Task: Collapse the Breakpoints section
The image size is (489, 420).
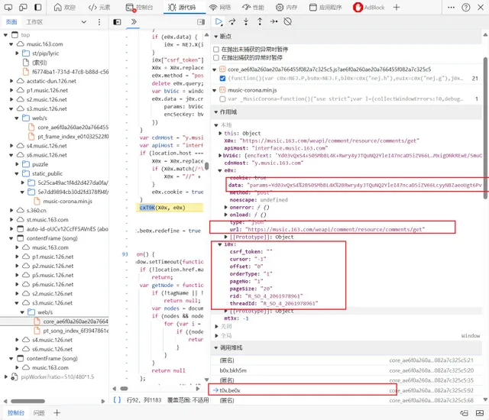Action: coord(215,37)
